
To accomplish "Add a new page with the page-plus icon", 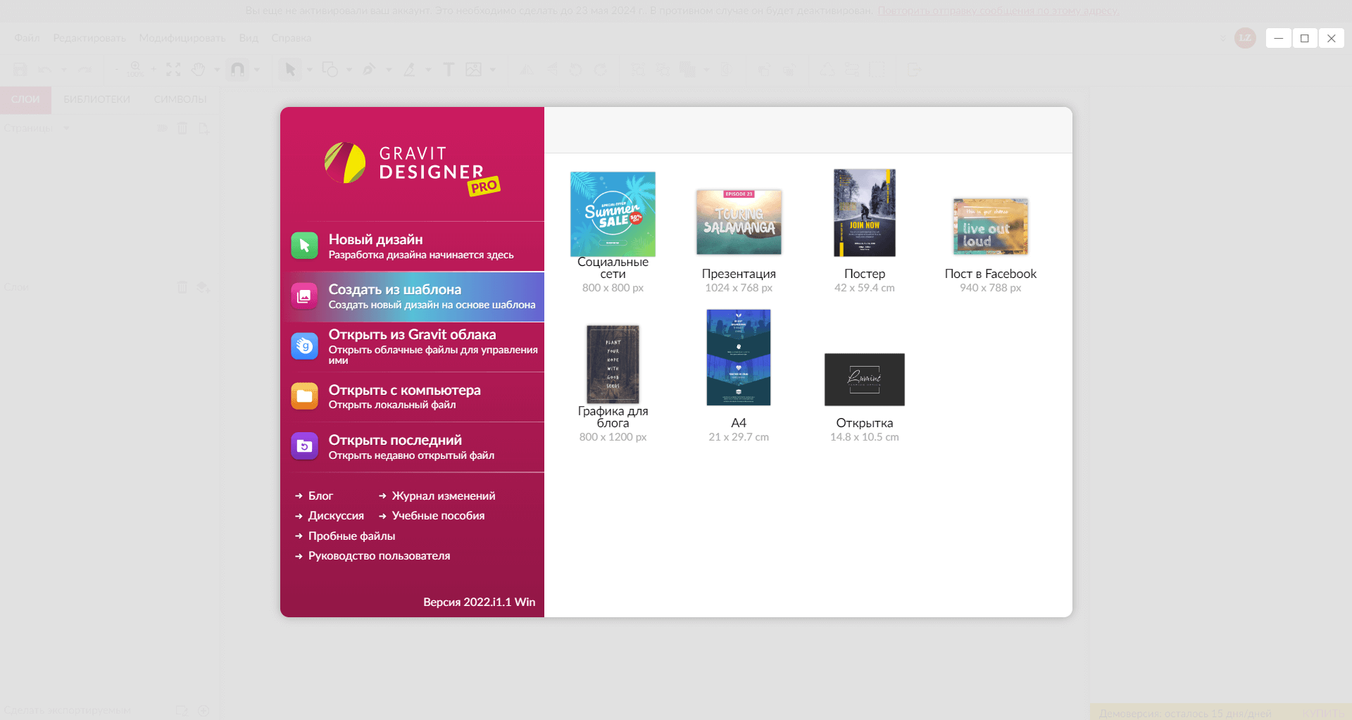I will [204, 128].
